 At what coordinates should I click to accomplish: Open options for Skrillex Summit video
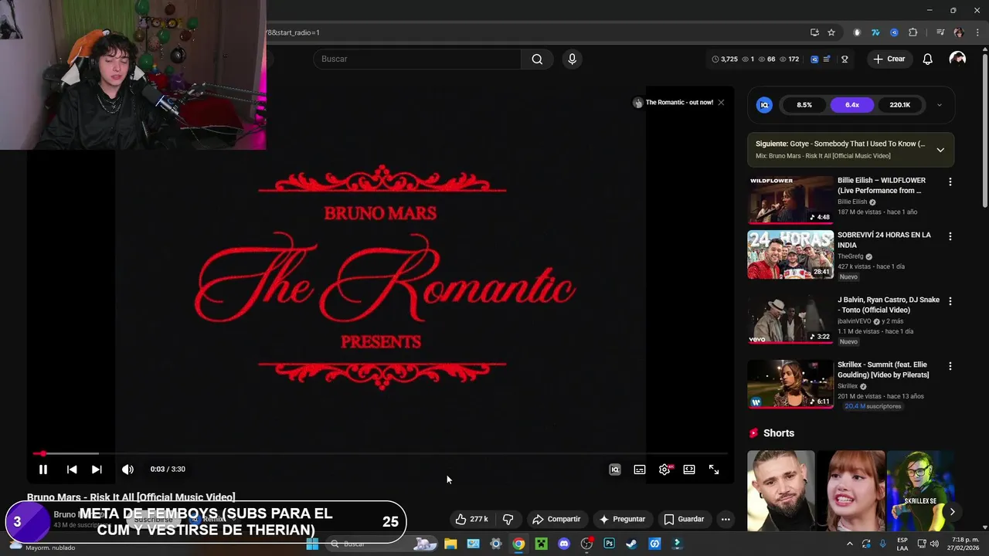pos(950,366)
